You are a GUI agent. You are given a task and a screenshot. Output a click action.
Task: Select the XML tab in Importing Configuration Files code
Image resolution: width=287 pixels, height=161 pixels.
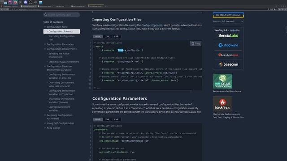pyautogui.click(x=107, y=37)
